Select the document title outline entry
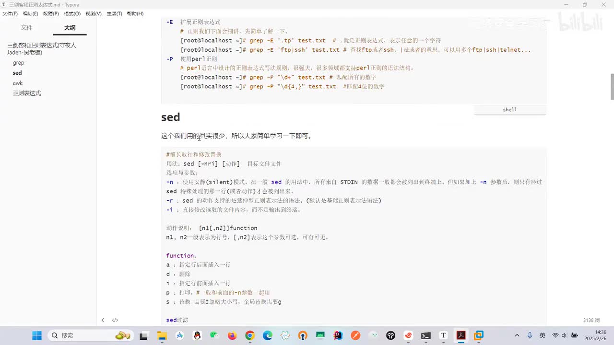The height and width of the screenshot is (345, 614). click(42, 48)
